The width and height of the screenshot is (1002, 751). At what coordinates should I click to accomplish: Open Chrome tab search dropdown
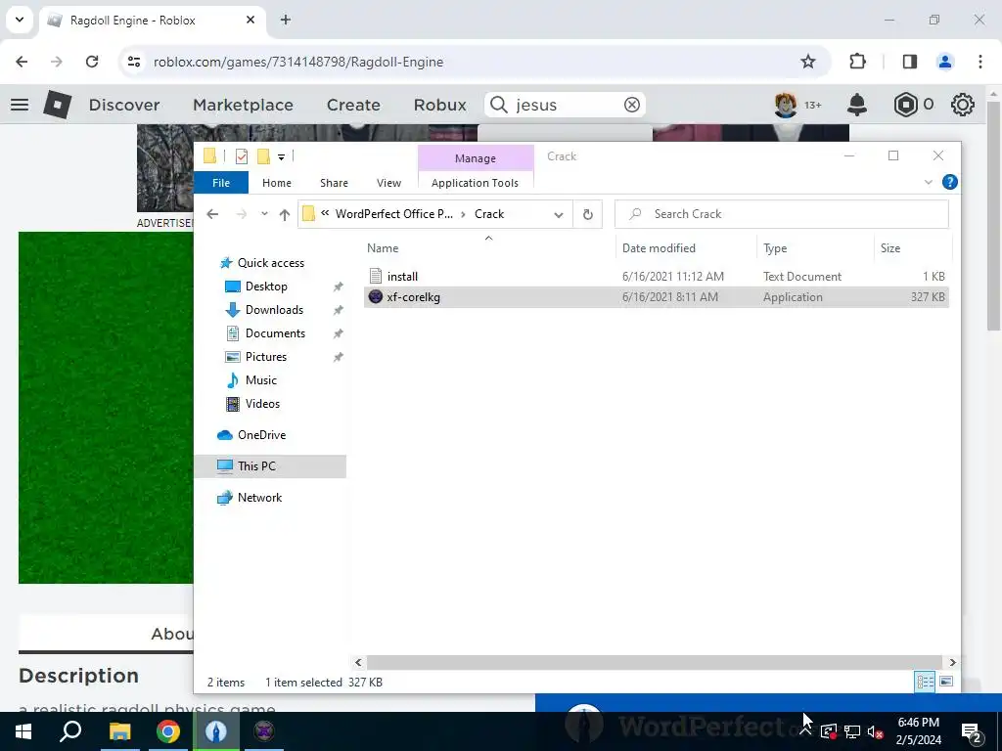[20, 20]
